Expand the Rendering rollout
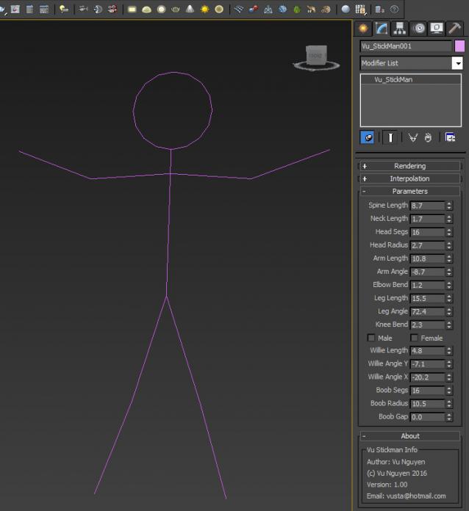The image size is (469, 511). pos(410,166)
